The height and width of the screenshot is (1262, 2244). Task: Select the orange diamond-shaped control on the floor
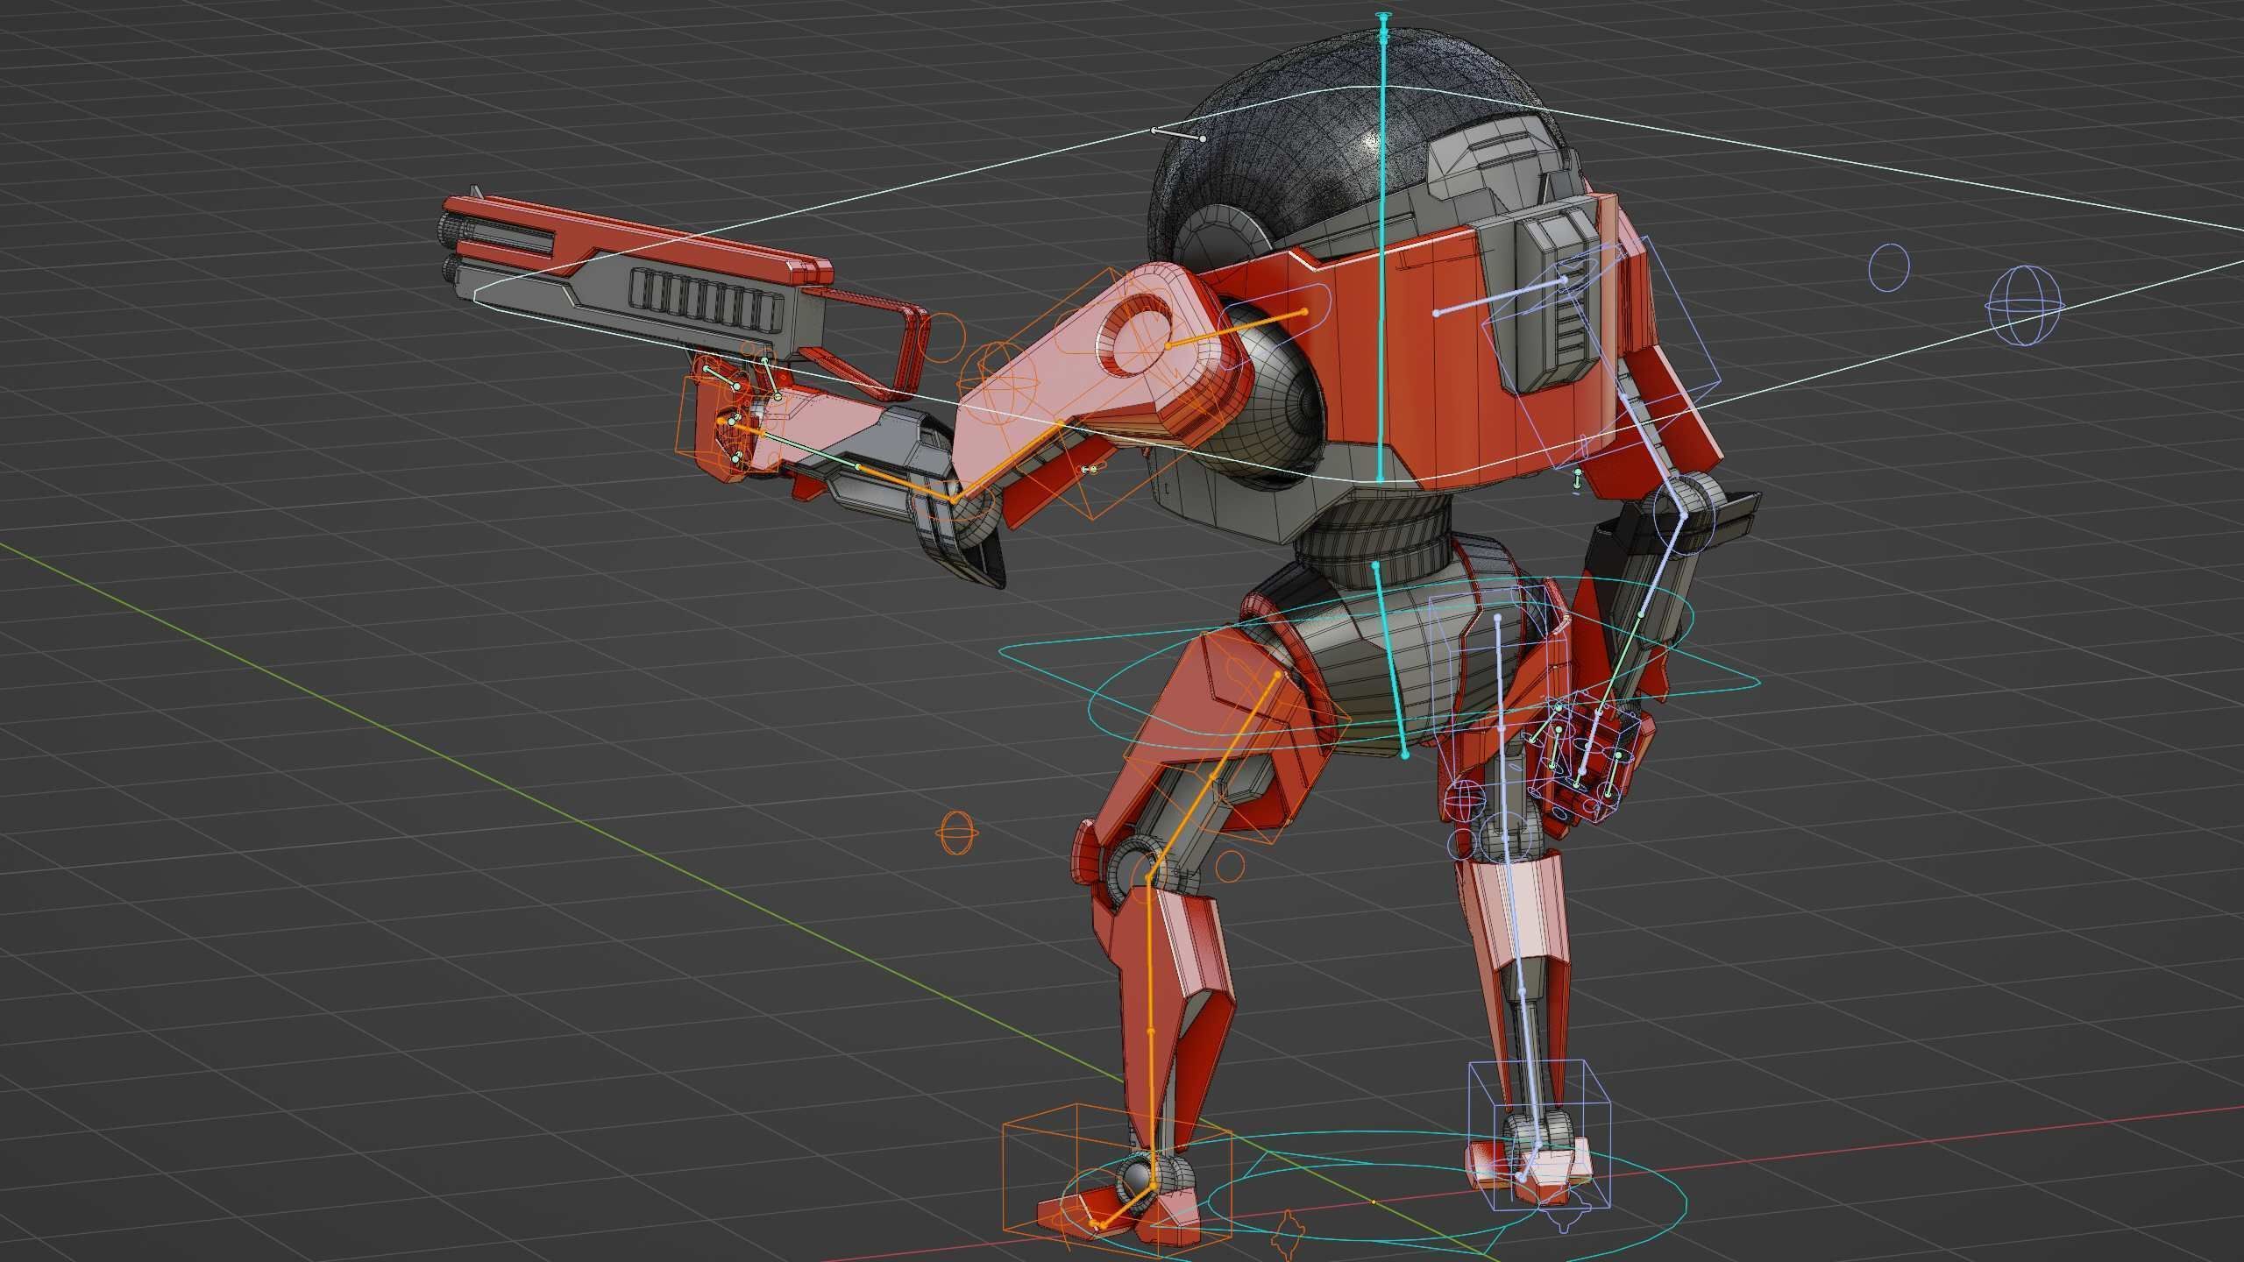click(1287, 1237)
